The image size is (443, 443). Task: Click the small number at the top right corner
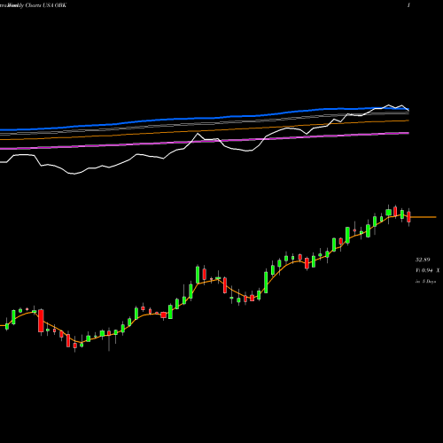pyautogui.click(x=408, y=5)
